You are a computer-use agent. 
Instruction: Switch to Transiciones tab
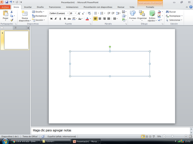point(55,7)
